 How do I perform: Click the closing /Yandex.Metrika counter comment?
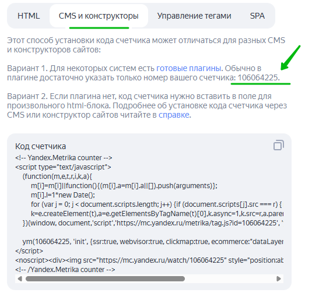[x=65, y=270]
